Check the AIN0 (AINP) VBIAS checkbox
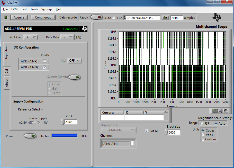The height and width of the screenshot is (168, 234). point(44,61)
